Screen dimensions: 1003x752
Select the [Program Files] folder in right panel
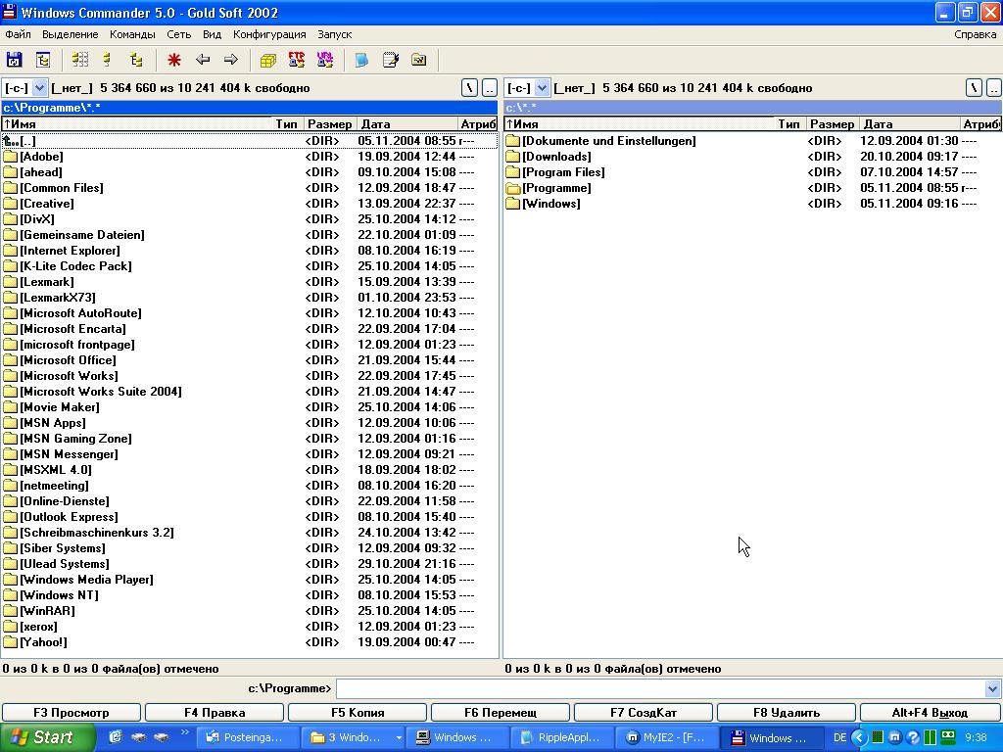coord(752,172)
